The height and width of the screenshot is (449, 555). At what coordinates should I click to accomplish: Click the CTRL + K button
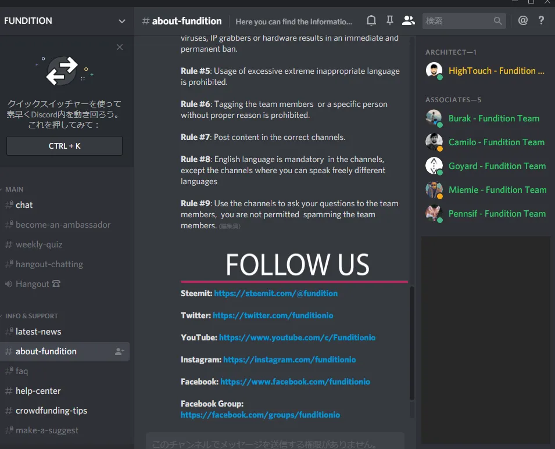(x=65, y=146)
